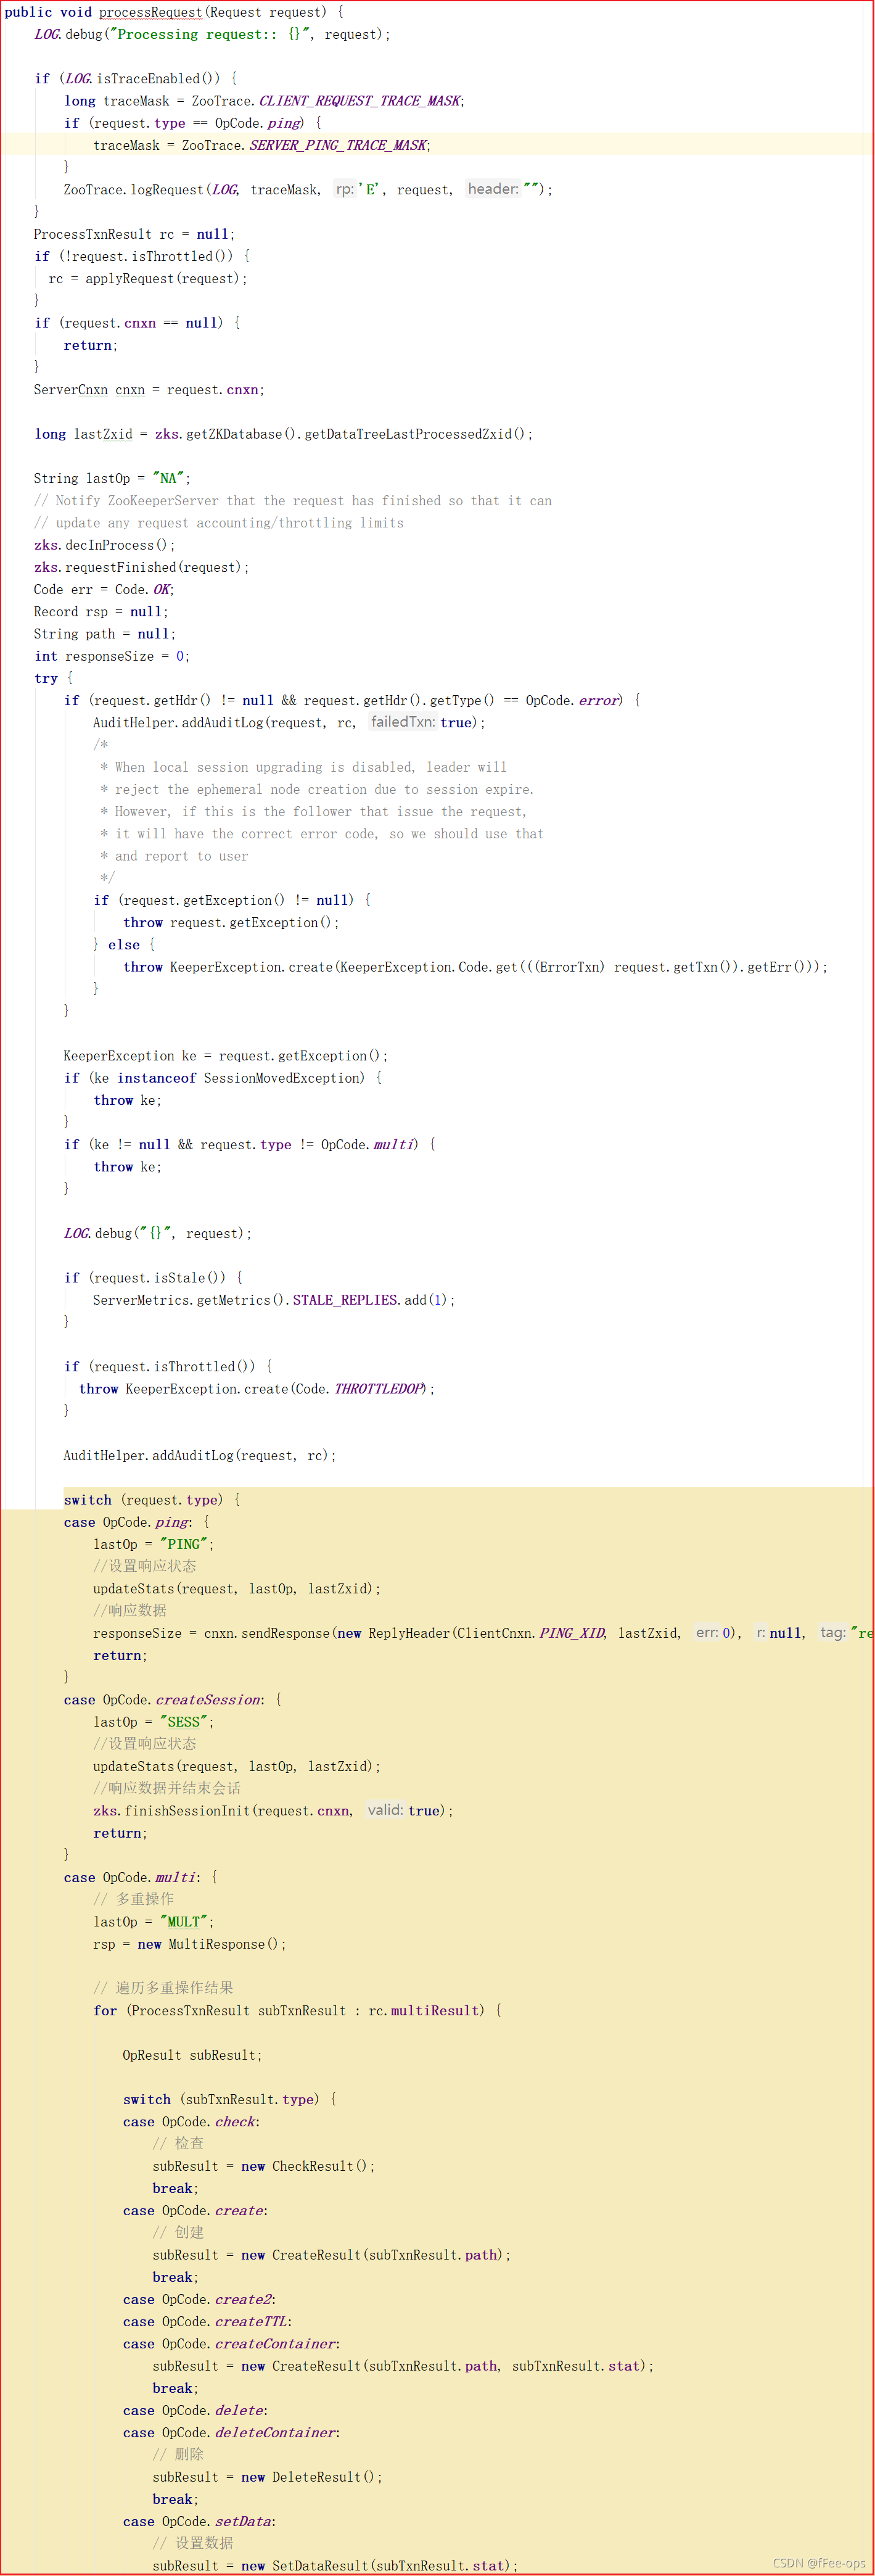Click the "case OpCode.deleteContainer:" label
Screen dimensions: 875x2576
click(232, 2433)
